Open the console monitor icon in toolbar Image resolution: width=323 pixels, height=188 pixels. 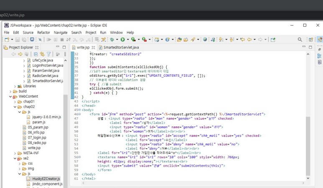pyautogui.click(x=32, y=39)
